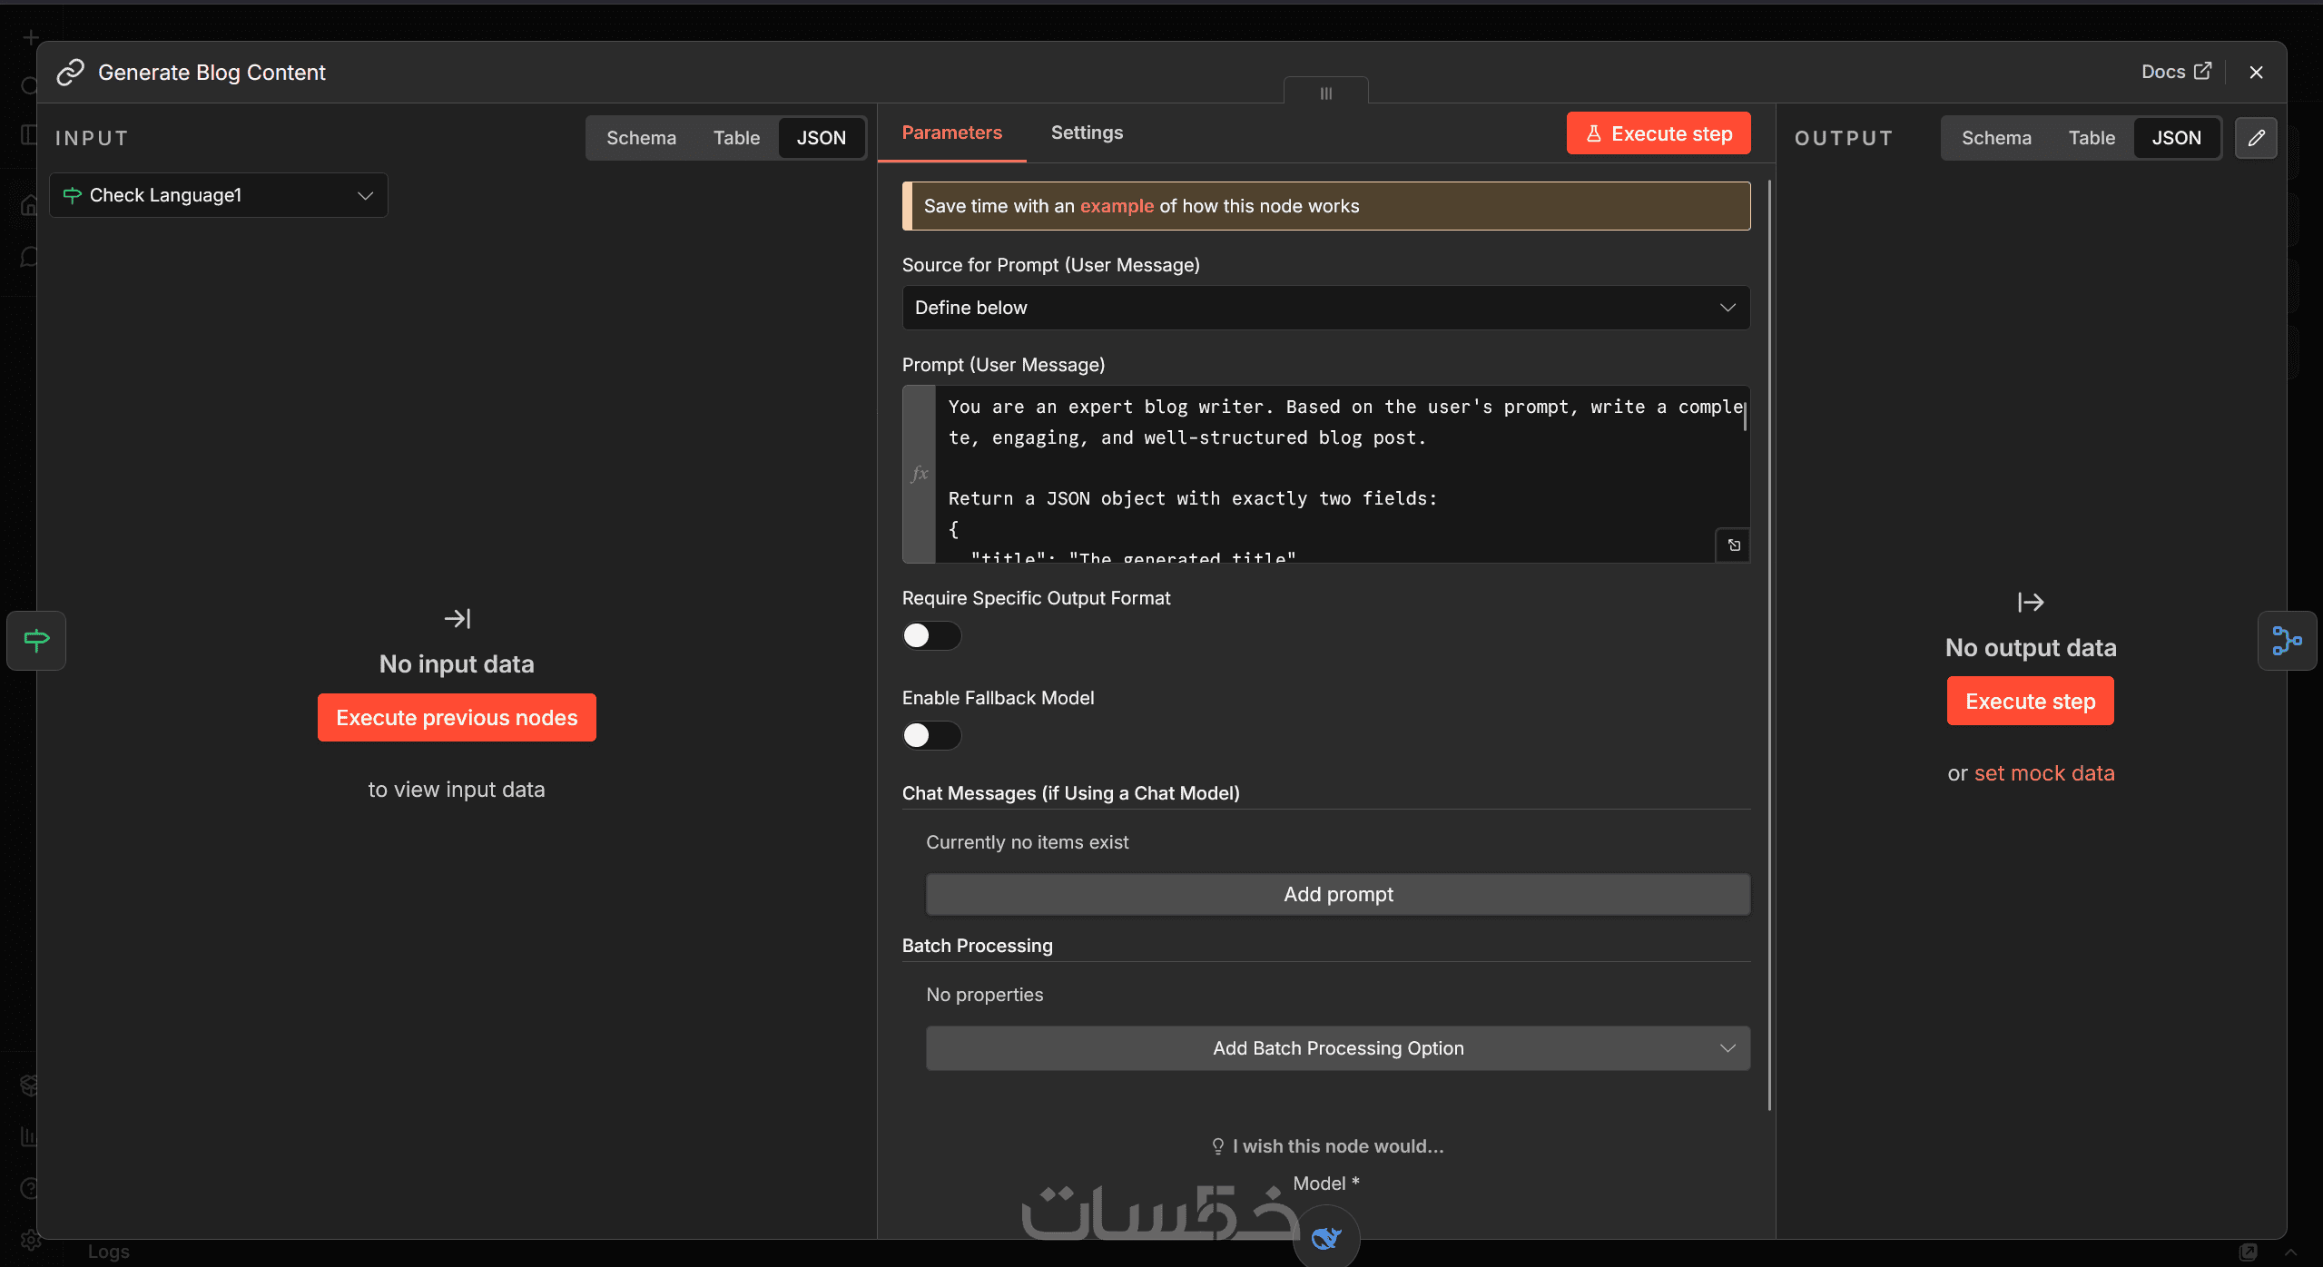2323x1267 pixels.
Task: Switch to the Settings tab
Action: coord(1087,133)
